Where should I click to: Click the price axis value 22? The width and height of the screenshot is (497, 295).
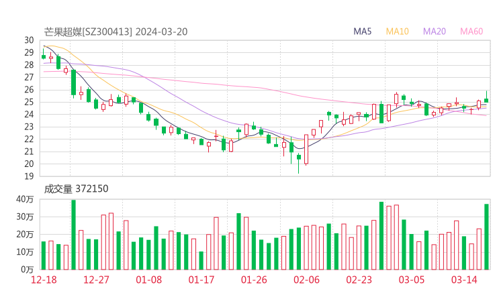[x=29, y=139]
